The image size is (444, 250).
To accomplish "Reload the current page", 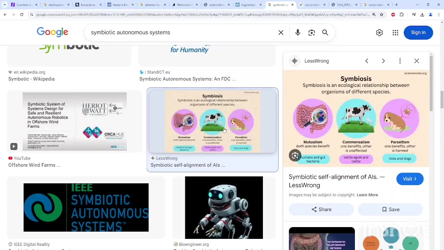I will click(x=22, y=15).
